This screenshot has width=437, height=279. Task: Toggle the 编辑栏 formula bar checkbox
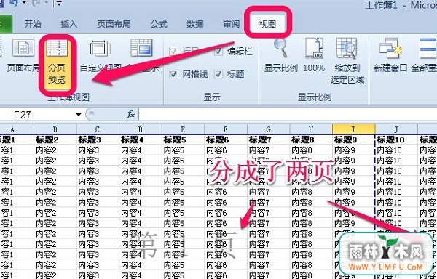pos(219,52)
